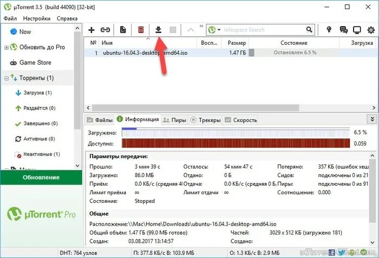This screenshot has height=258, width=379.
Task: Click the Add Torrent plus icon
Action: (x=92, y=30)
